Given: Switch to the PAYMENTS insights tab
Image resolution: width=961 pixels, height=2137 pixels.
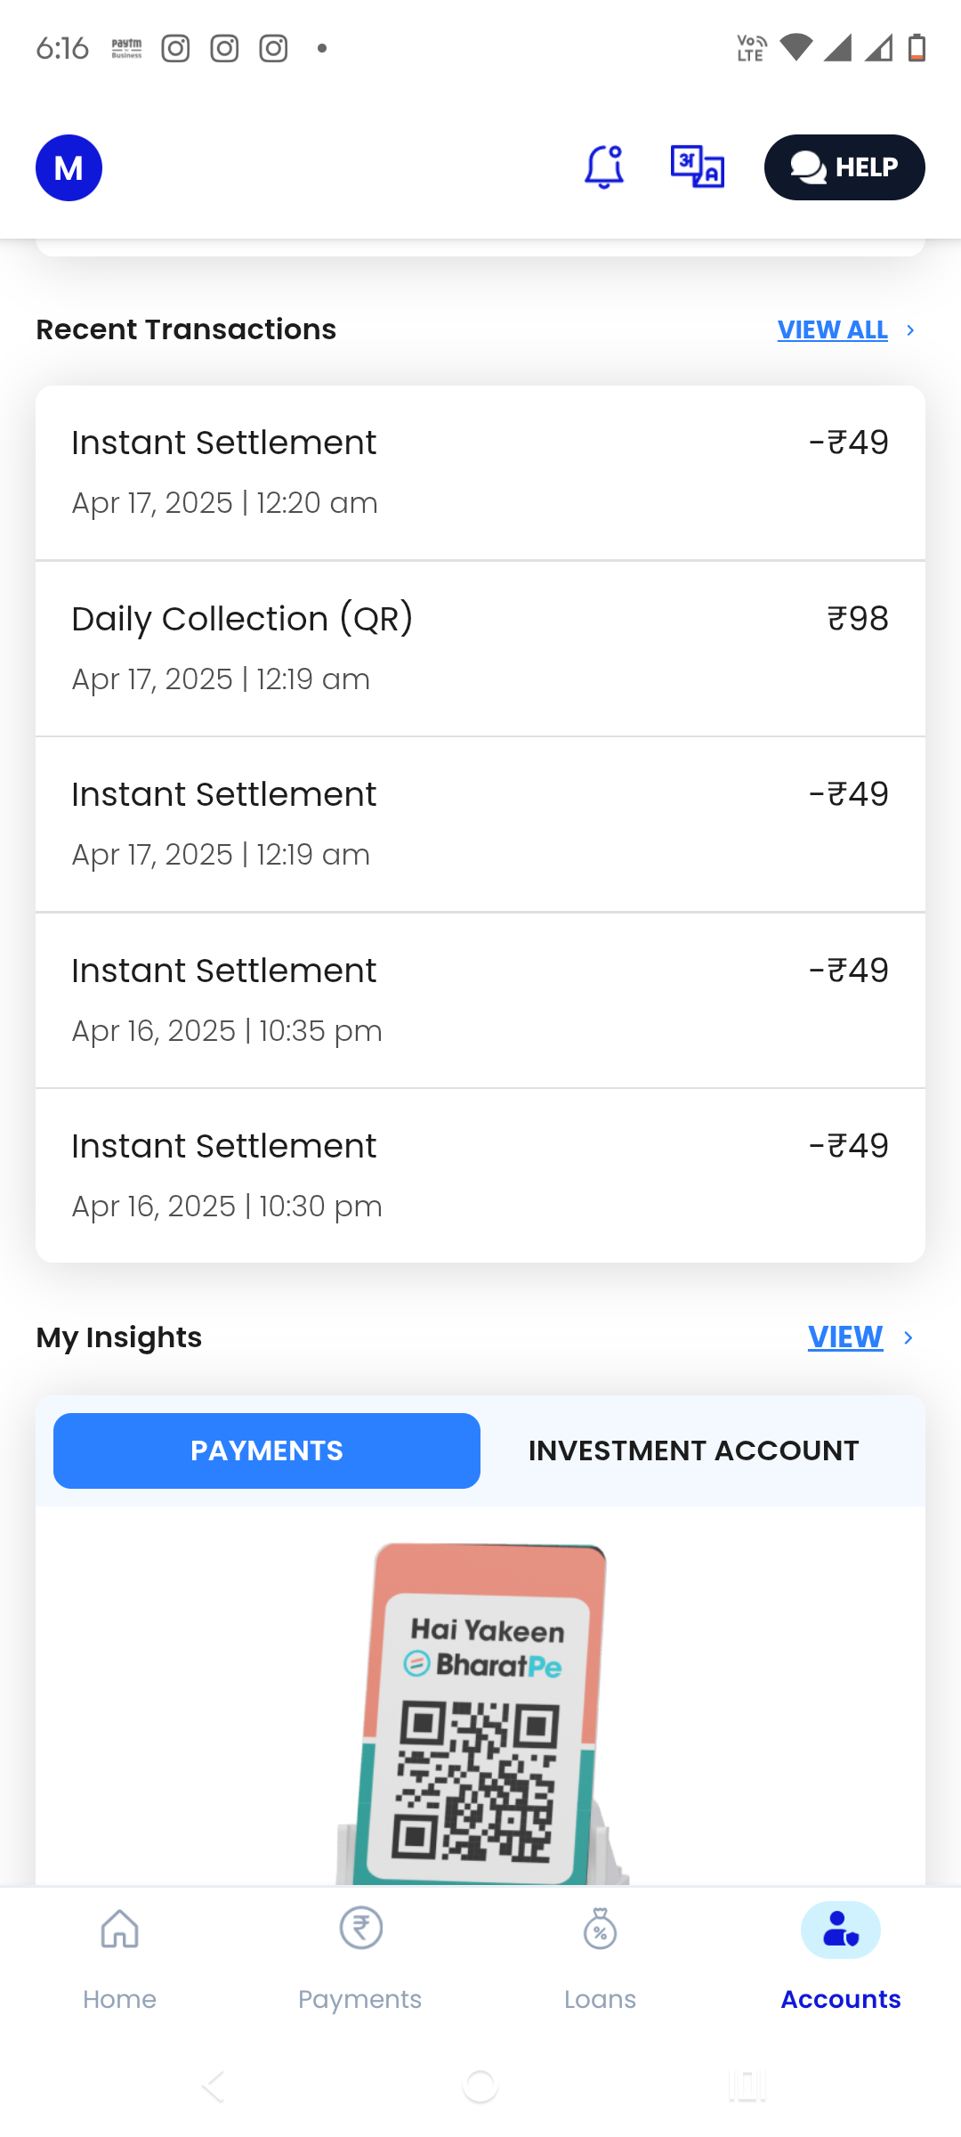Looking at the screenshot, I should click(x=267, y=1450).
